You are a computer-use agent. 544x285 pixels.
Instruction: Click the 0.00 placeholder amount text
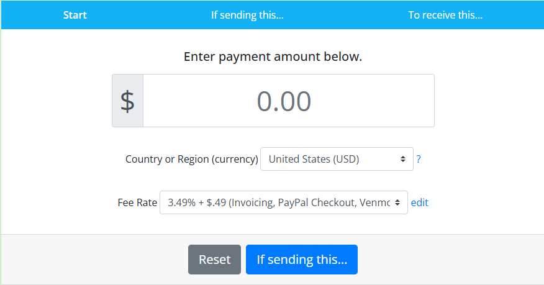[x=284, y=101]
